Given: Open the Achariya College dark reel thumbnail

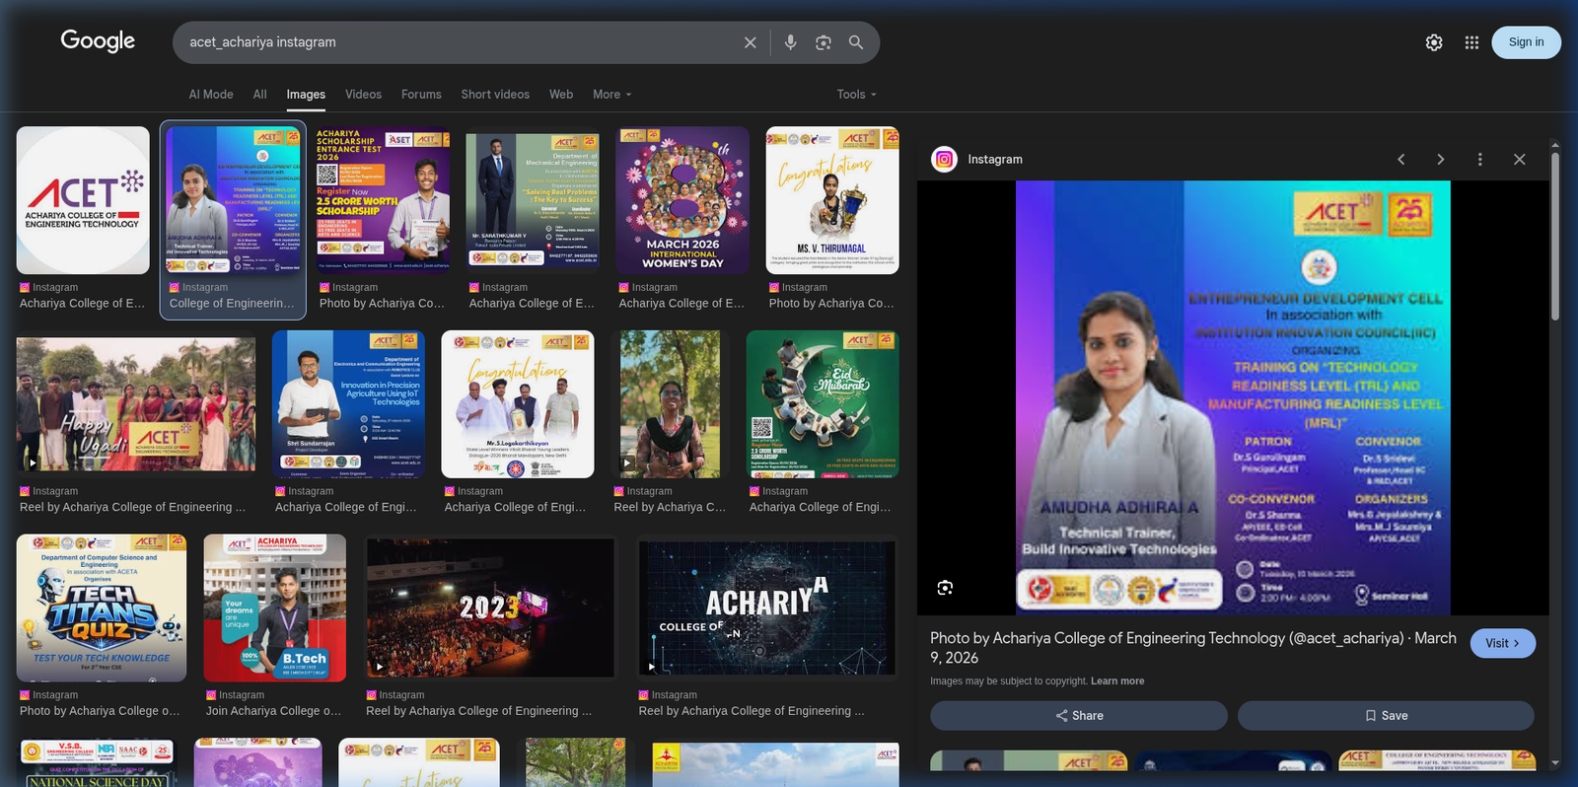Looking at the screenshot, I should pos(767,608).
